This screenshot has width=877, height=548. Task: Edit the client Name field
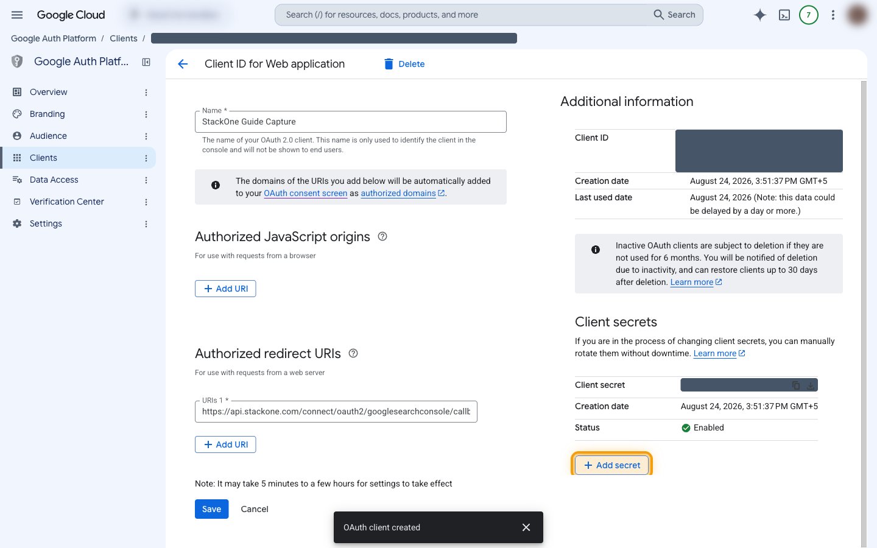pos(351,122)
